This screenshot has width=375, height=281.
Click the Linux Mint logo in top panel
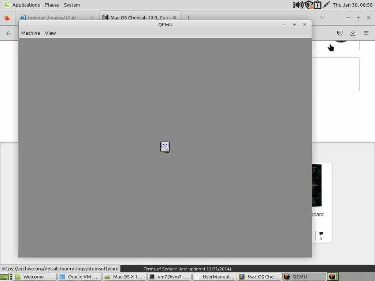tap(7, 4)
